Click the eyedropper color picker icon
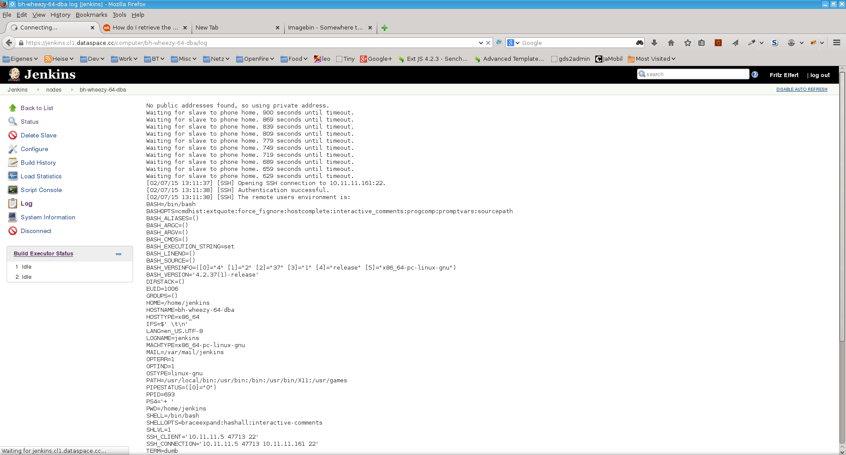846x455 pixels. pos(752,43)
